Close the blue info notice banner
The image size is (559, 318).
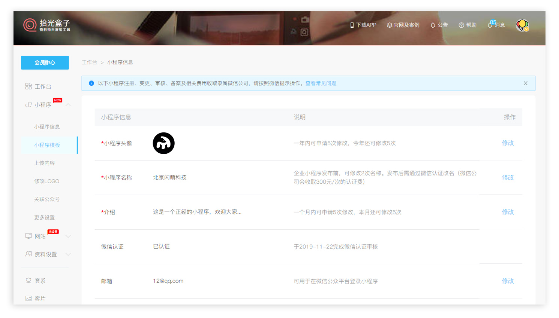click(x=525, y=83)
